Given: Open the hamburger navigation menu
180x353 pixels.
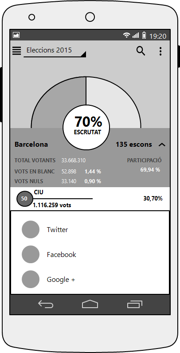Looking at the screenshot, I should click(16, 51).
